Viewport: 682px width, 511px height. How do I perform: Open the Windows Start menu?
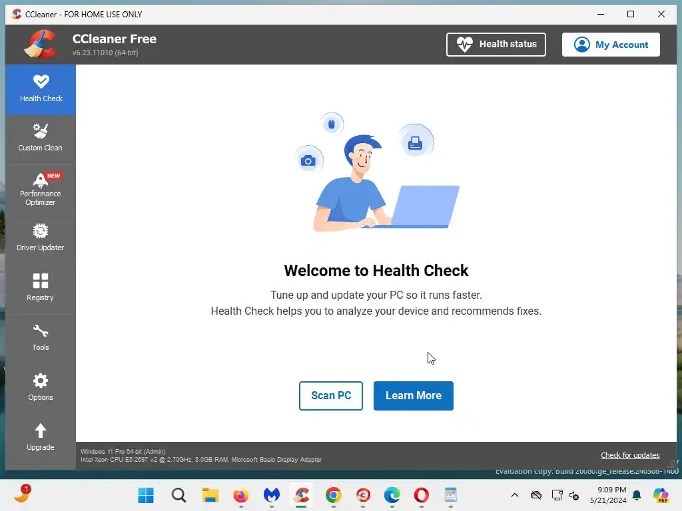pos(146,495)
